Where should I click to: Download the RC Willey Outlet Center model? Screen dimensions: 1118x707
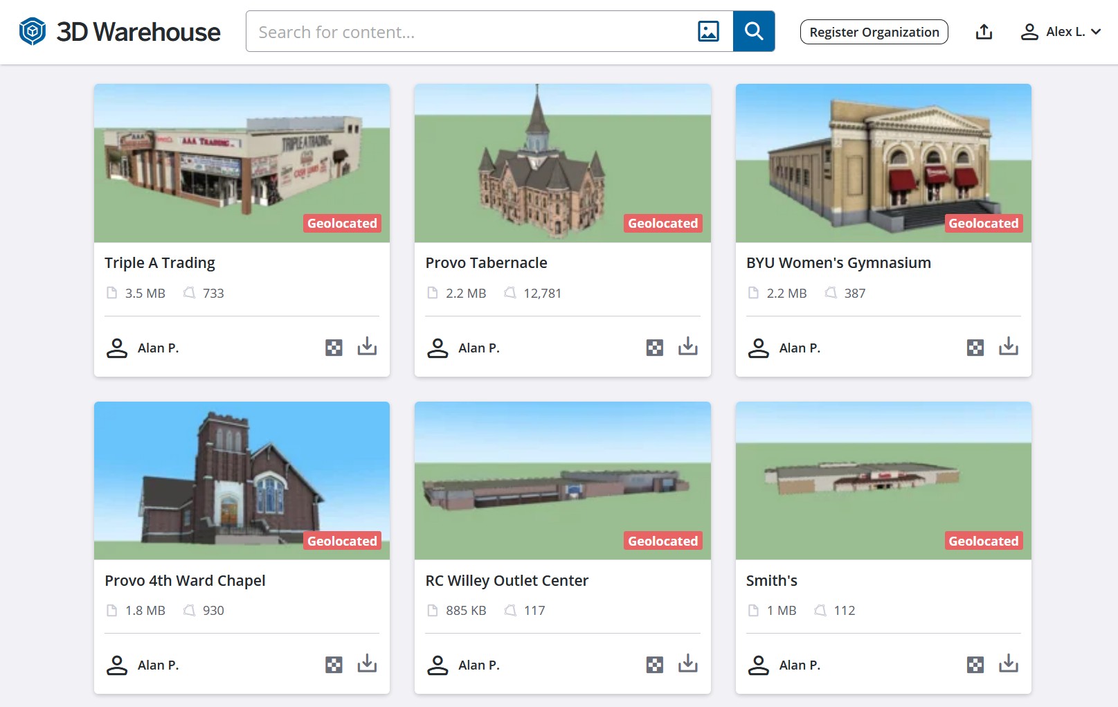687,663
